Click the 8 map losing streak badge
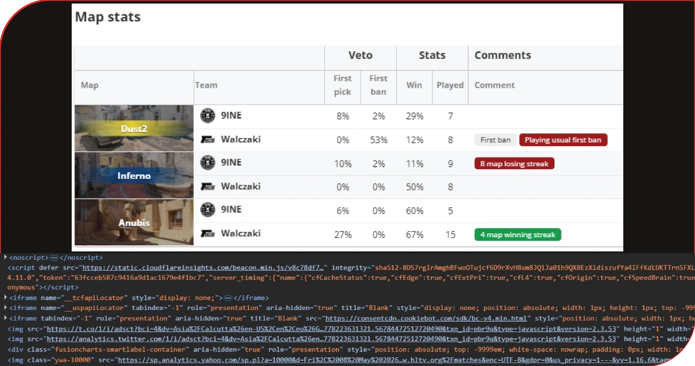 [x=514, y=163]
